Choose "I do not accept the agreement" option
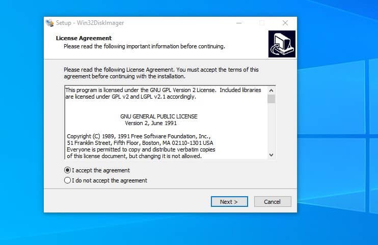This screenshot has height=245, width=378. click(x=68, y=180)
